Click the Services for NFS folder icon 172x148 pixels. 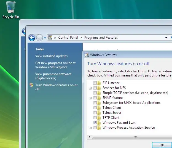pos(99,88)
